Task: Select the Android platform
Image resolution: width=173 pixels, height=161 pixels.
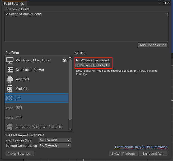Action: click(36, 79)
